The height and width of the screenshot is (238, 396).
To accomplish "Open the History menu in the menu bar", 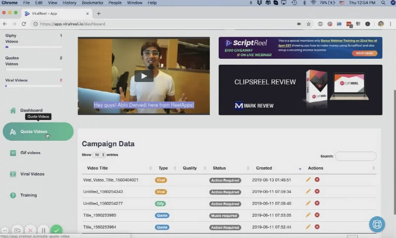I will coord(69,3).
